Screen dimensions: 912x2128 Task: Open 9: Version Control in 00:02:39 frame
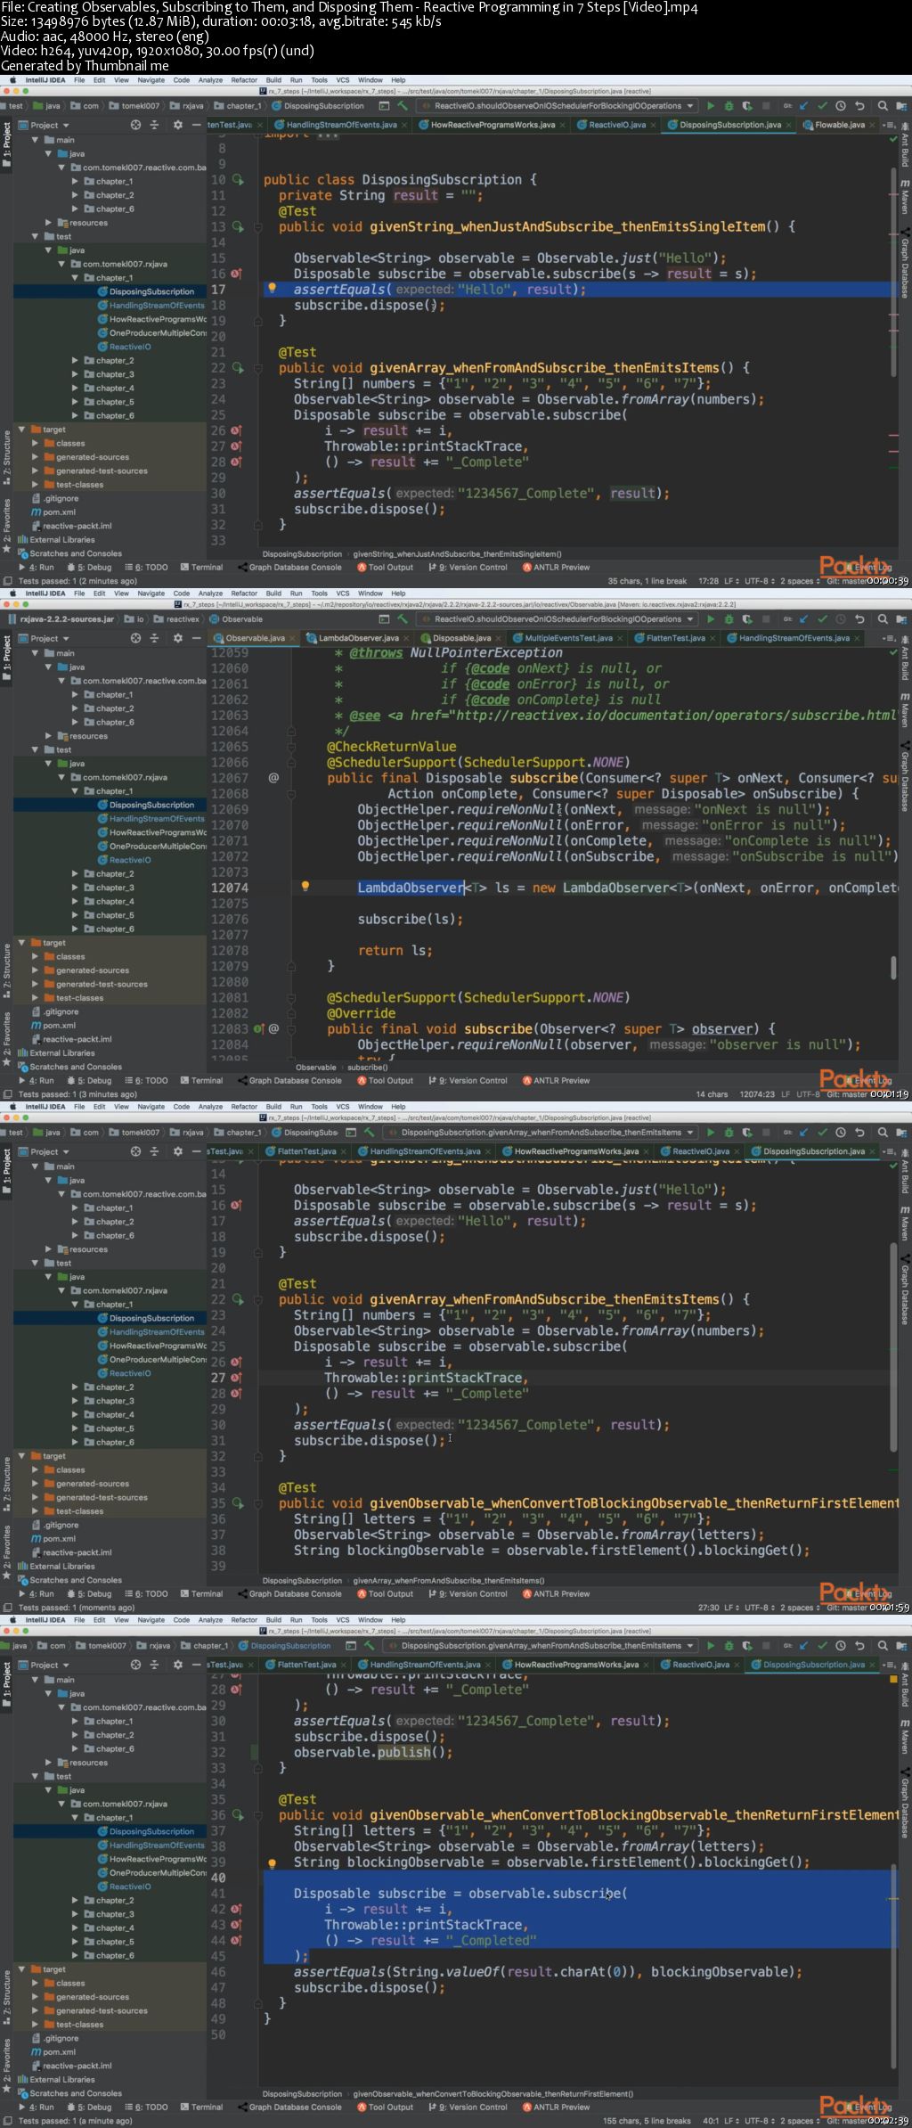point(468,2108)
